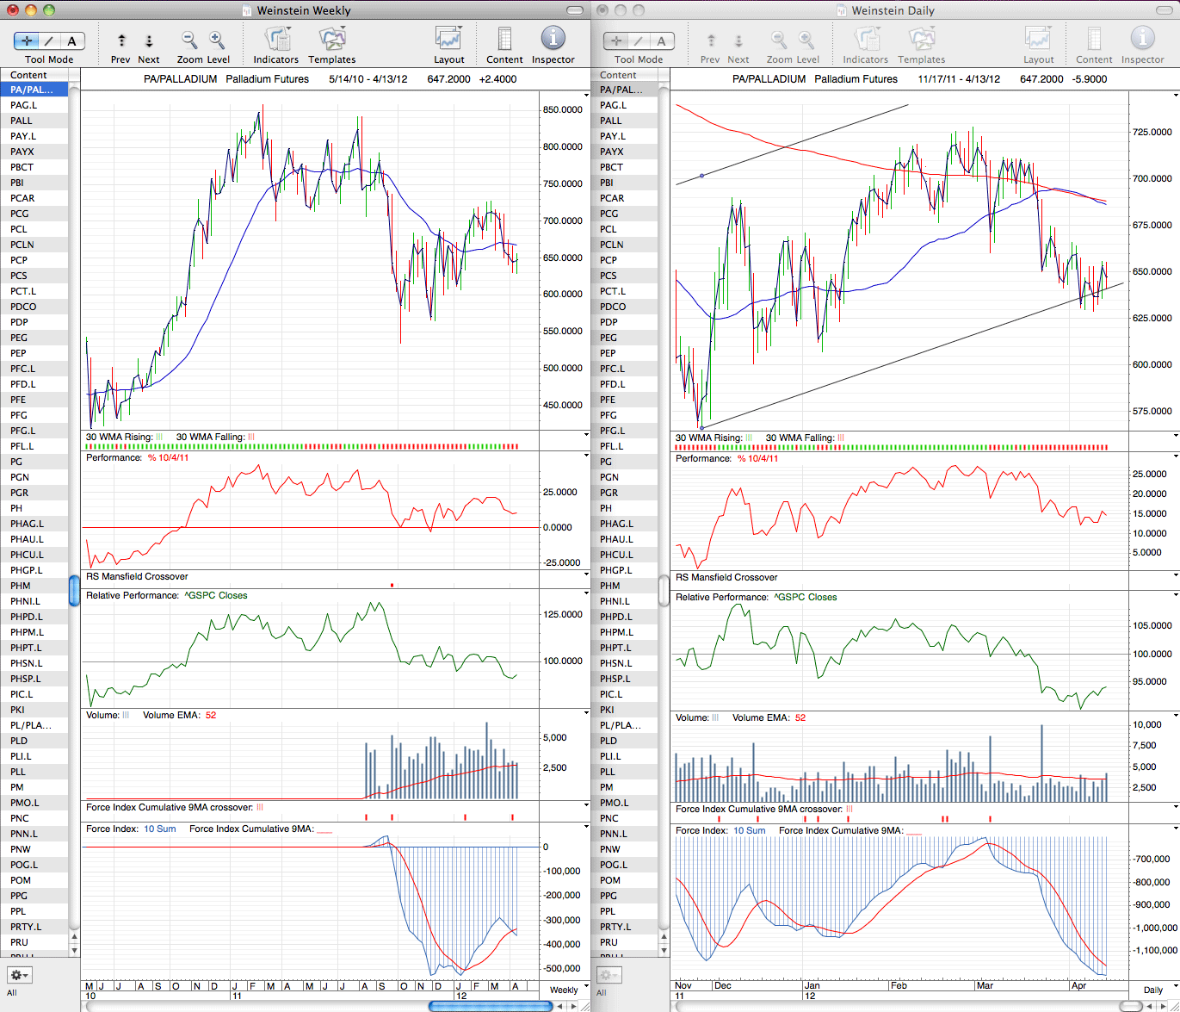Open the Indicators panel in Weekly window
Viewport: 1180px width, 1012px height.
tap(277, 40)
